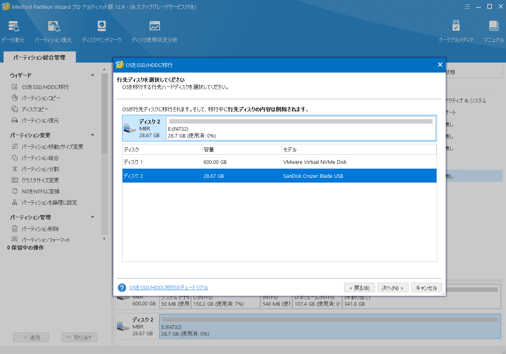The width and height of the screenshot is (506, 354).
Task: Select the パーティション総合管理 tab
Action: point(39,57)
